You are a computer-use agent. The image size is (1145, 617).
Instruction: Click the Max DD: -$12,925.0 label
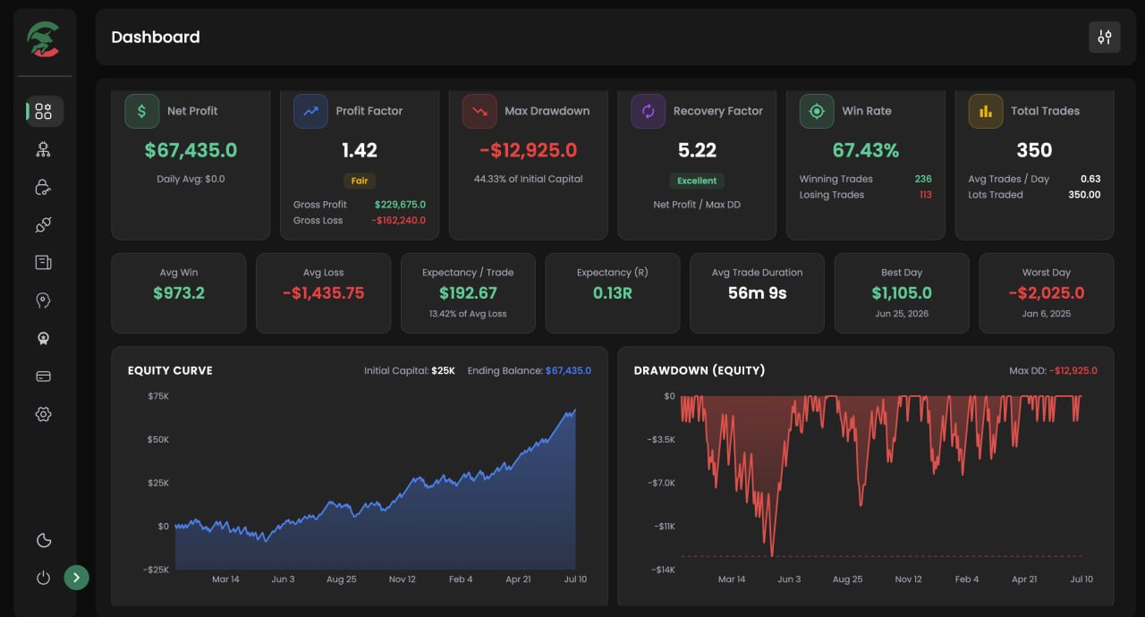tap(1053, 370)
